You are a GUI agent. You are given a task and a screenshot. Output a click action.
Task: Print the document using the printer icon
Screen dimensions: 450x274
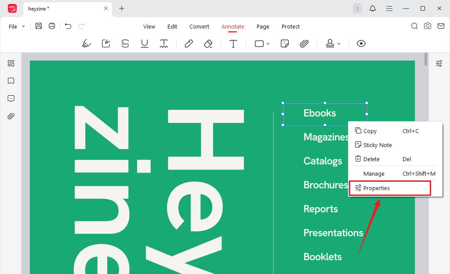tap(52, 26)
